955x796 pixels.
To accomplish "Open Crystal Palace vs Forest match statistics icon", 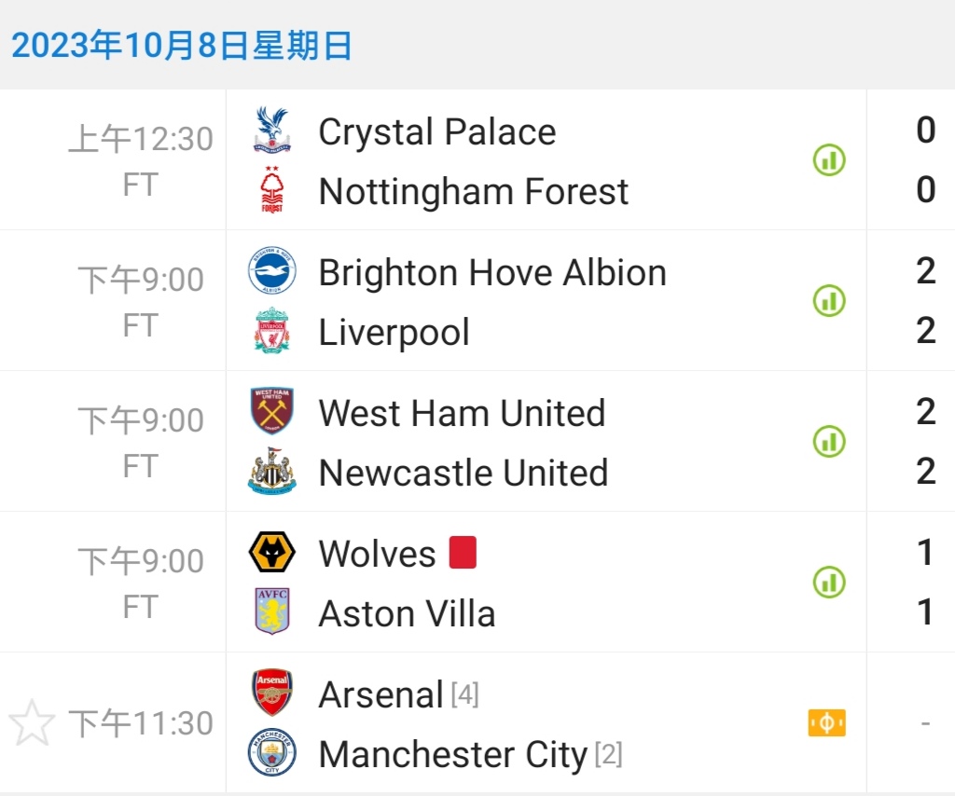I will 828,161.
